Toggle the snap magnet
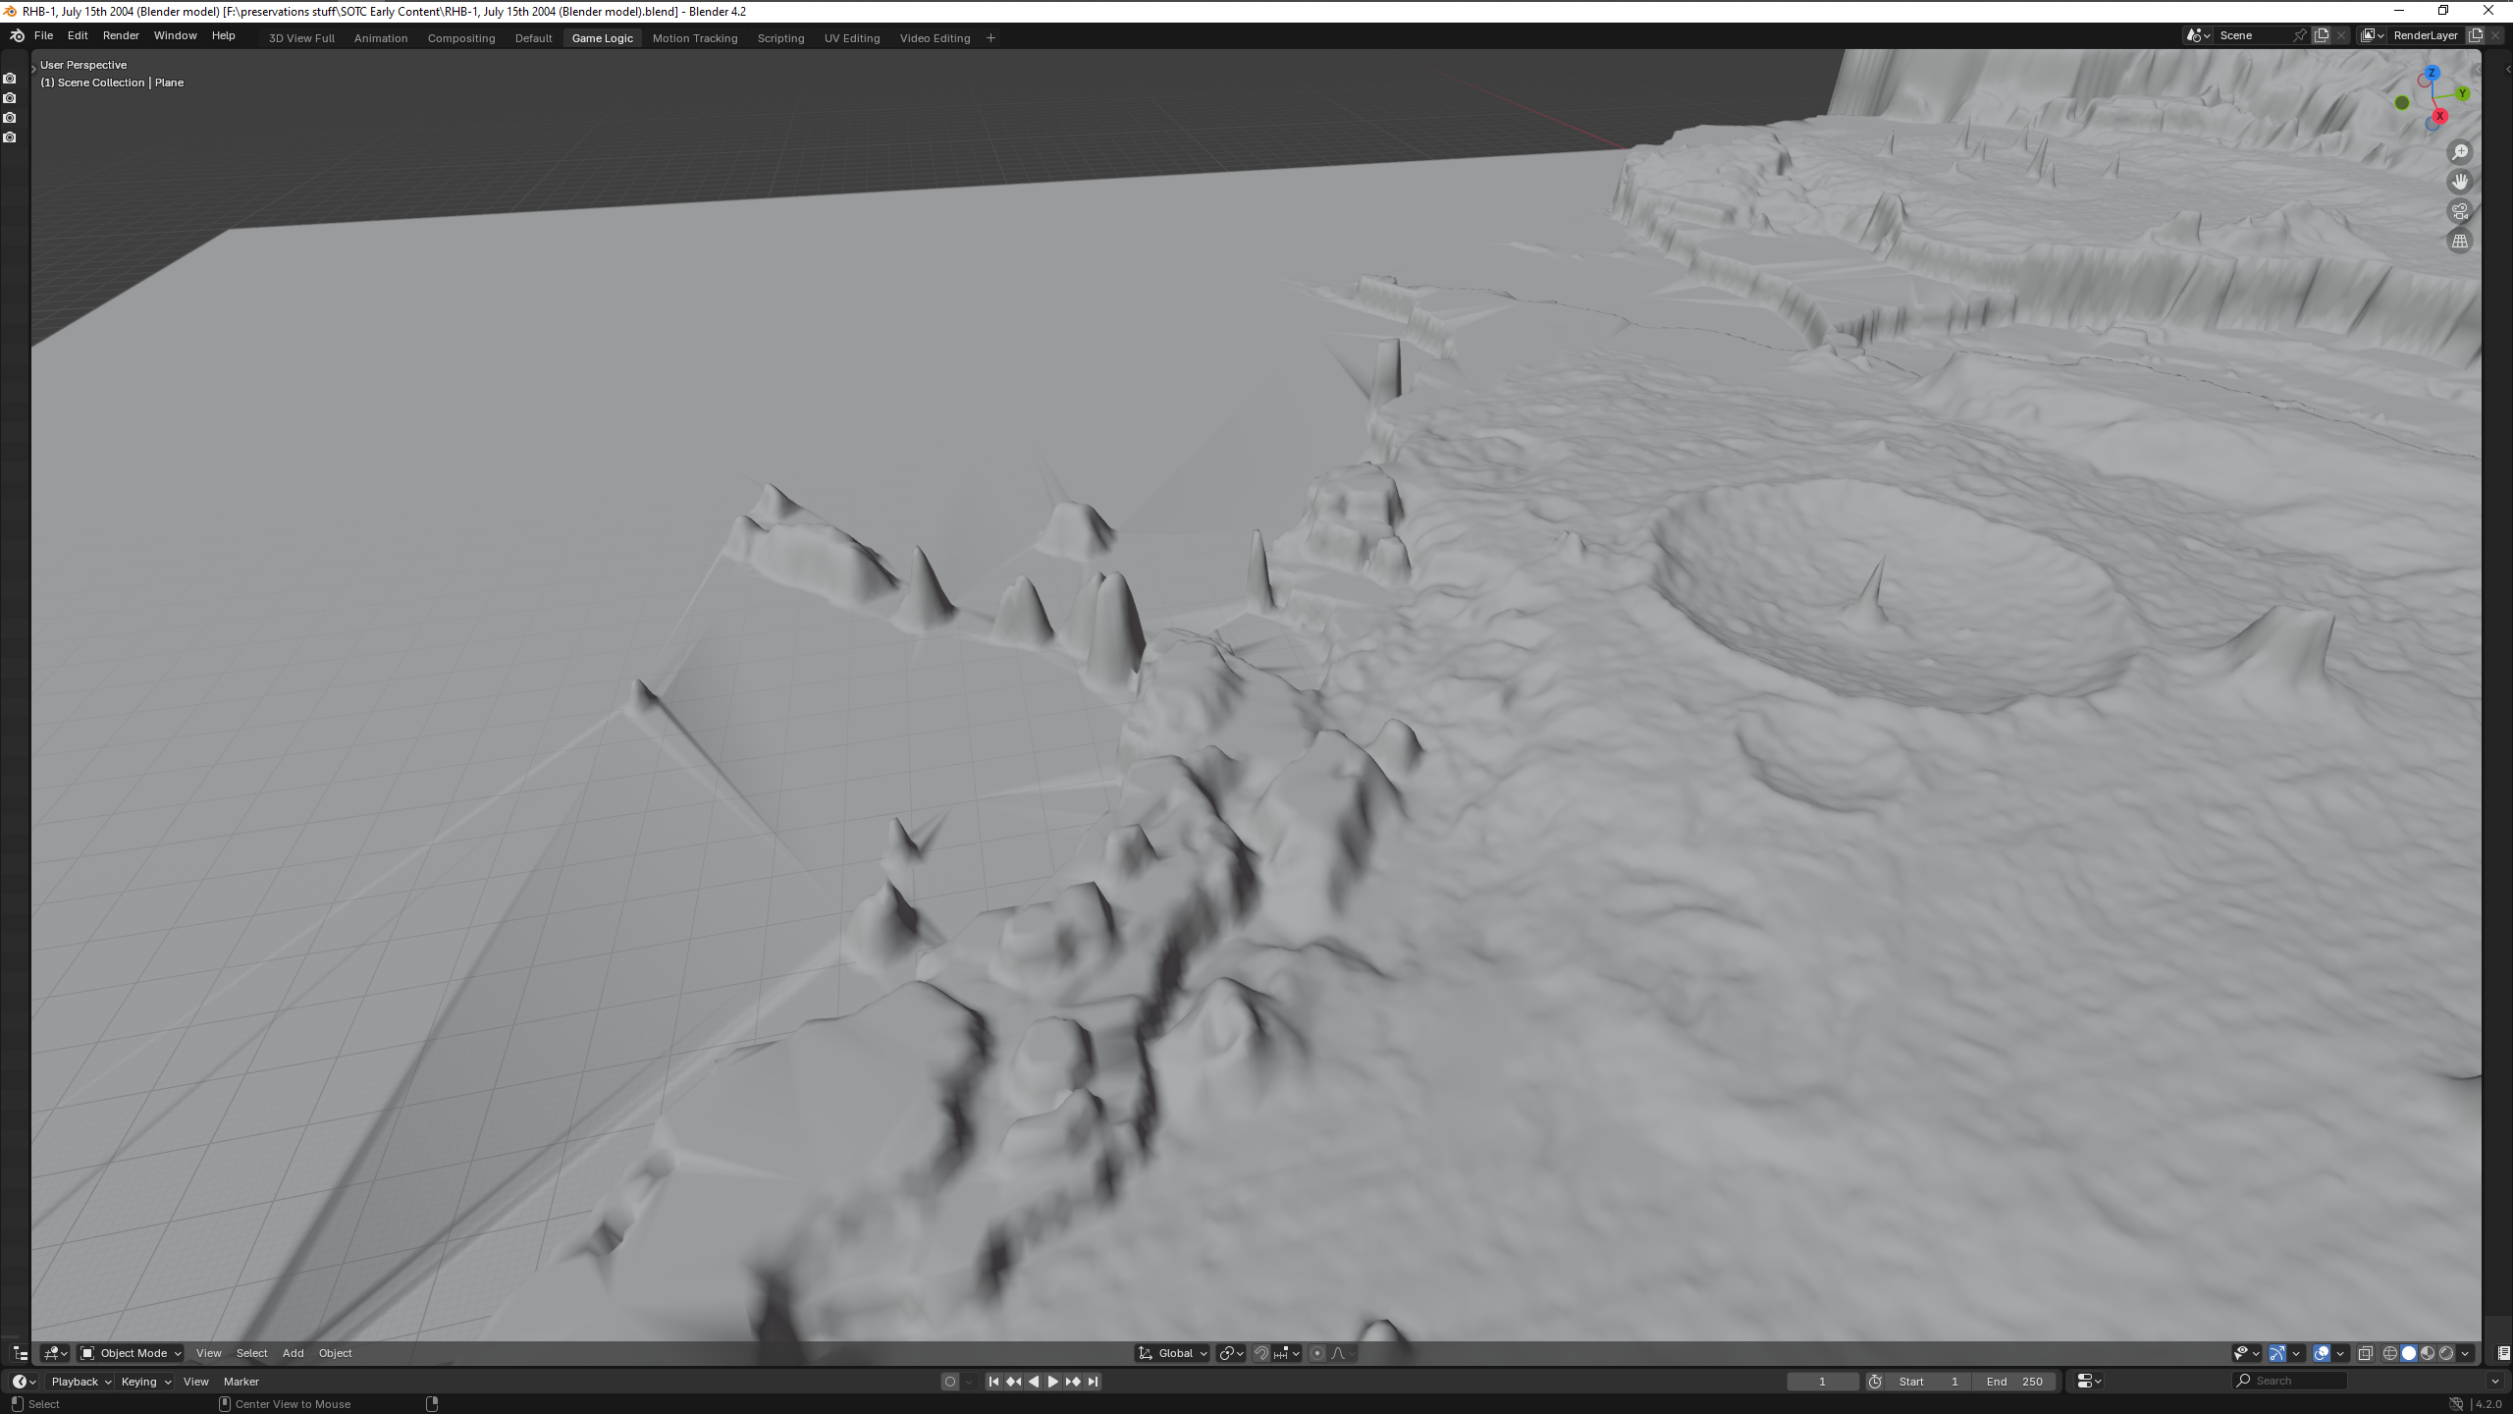Image resolution: width=2513 pixels, height=1414 pixels. (x=1261, y=1353)
